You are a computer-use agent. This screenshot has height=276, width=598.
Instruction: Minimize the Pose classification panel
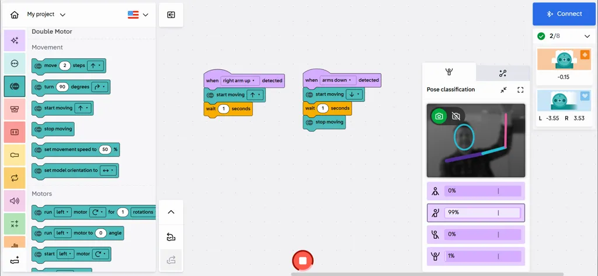(x=503, y=90)
